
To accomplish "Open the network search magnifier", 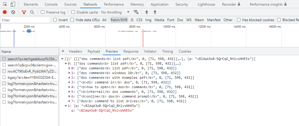I will click(x=32, y=12).
